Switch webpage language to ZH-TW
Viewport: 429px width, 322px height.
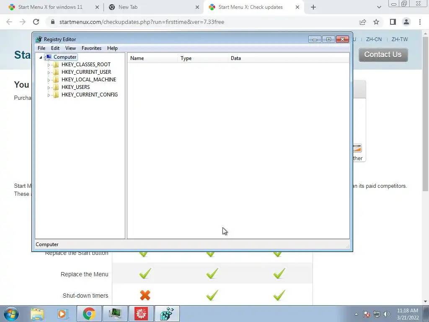[x=399, y=39]
